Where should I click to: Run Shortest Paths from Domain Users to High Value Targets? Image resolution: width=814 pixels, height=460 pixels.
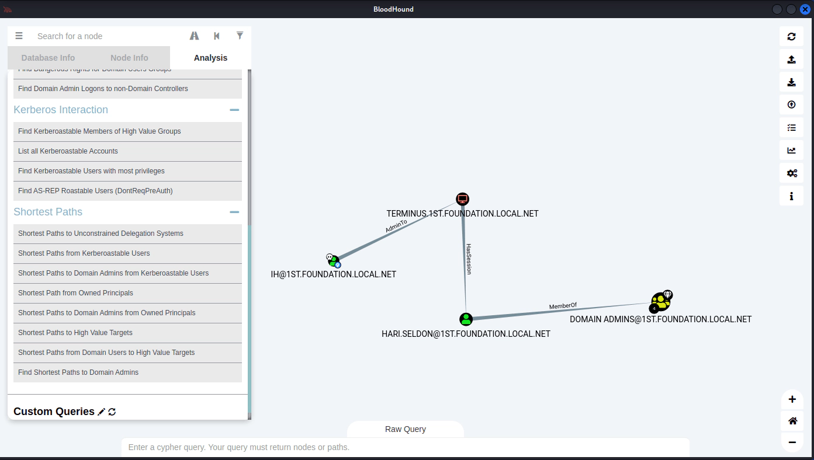[x=127, y=353]
